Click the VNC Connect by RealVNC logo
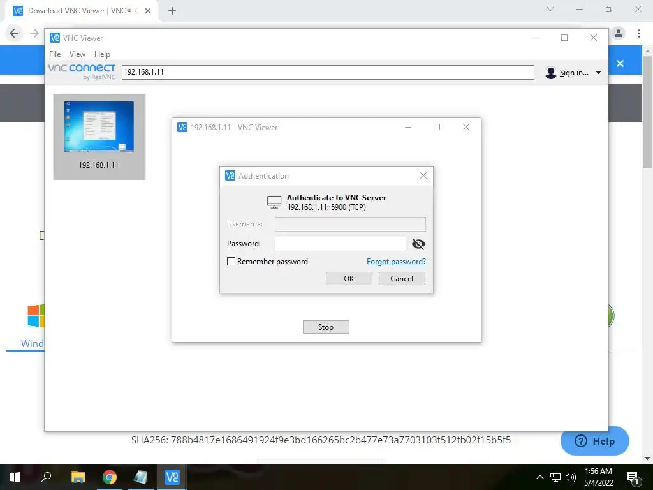Viewport: 653px width, 490px height. click(82, 71)
